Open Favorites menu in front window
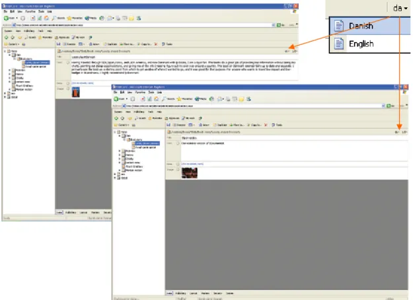This screenshot has width=413, height=300. (140, 93)
